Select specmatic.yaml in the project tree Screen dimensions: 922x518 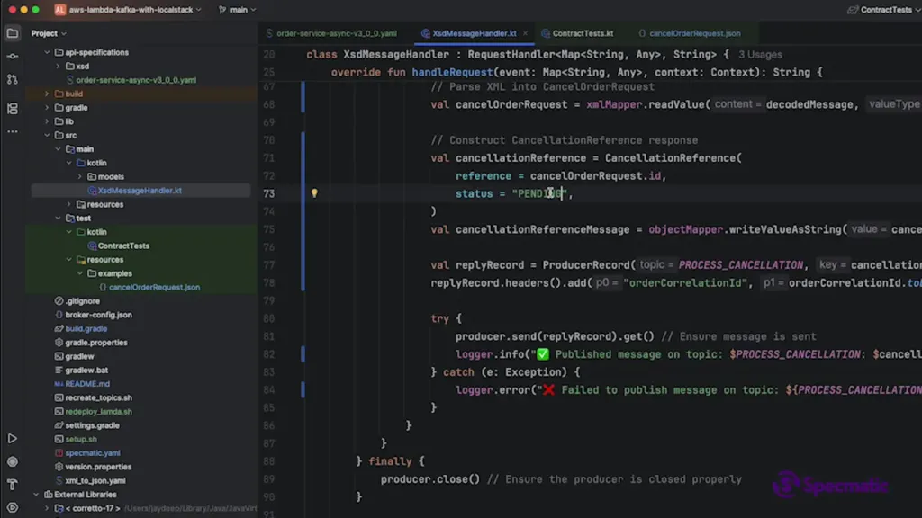(92, 453)
